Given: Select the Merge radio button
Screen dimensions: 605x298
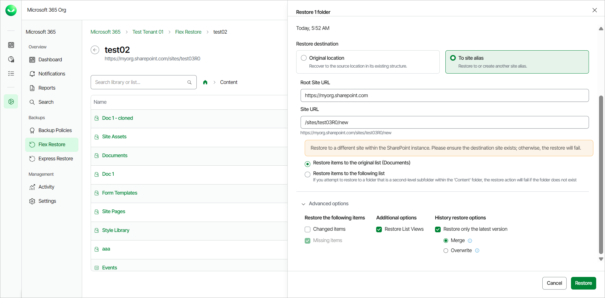Looking at the screenshot, I should (446, 241).
